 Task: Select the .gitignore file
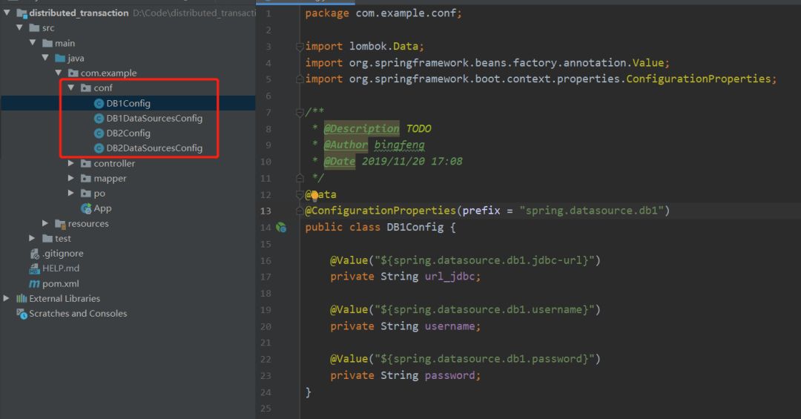point(62,254)
